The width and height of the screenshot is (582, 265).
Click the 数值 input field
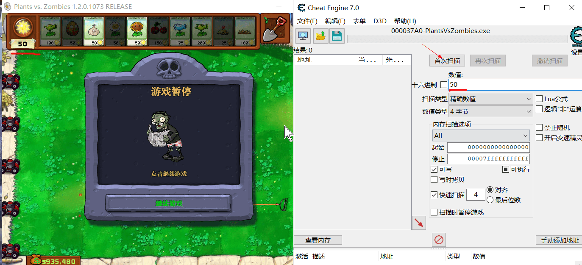(x=513, y=85)
